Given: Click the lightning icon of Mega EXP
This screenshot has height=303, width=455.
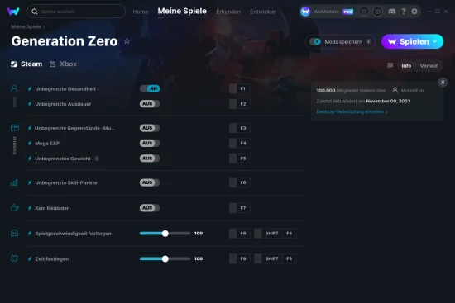Looking at the screenshot, I should tap(30, 143).
